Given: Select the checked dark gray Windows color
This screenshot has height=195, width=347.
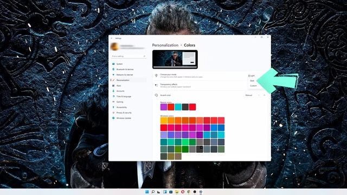Looking at the screenshot, I should [200, 149].
